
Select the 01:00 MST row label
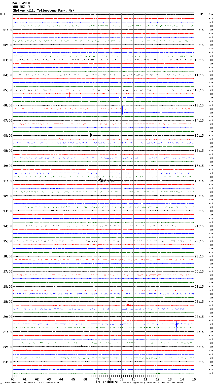click(8, 30)
